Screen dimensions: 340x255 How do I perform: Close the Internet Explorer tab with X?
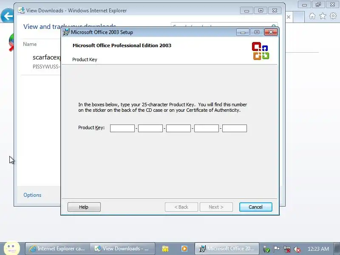pos(289,17)
